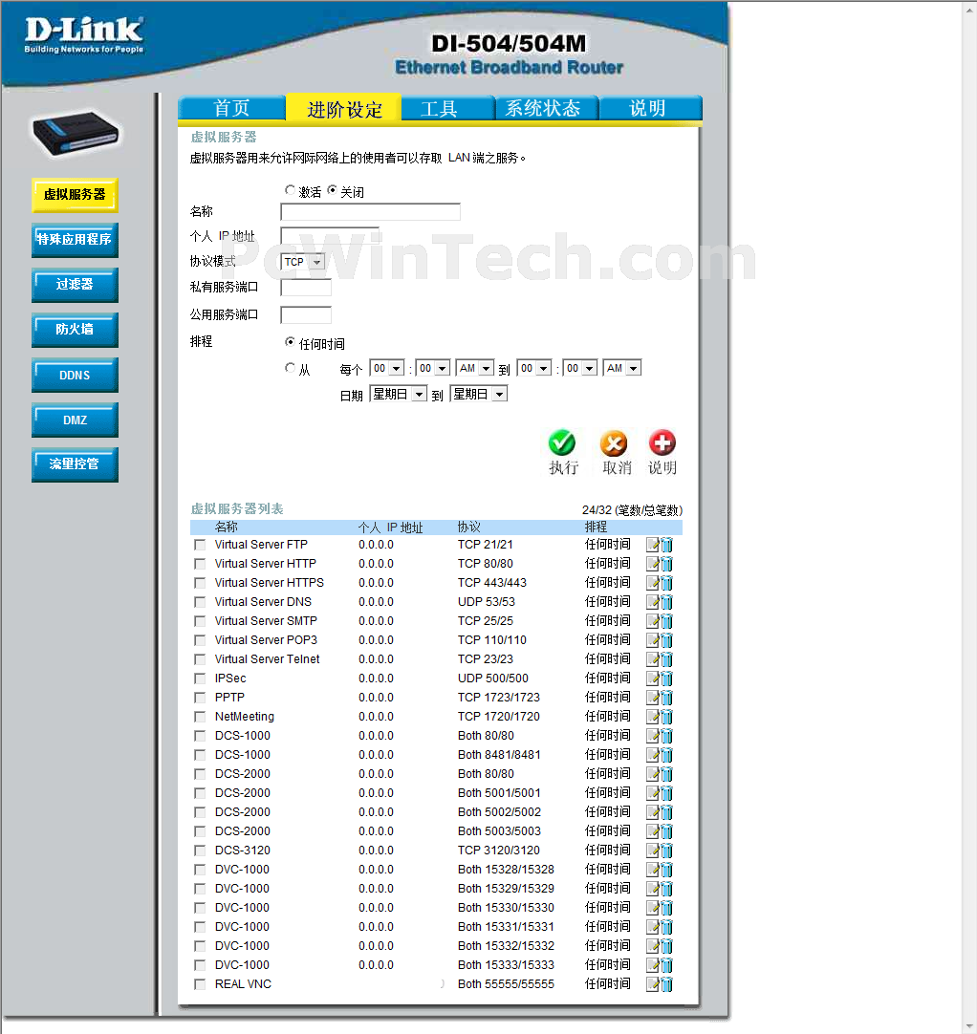
Task: Check the Virtual Server HTTPS checkbox
Action: (199, 583)
